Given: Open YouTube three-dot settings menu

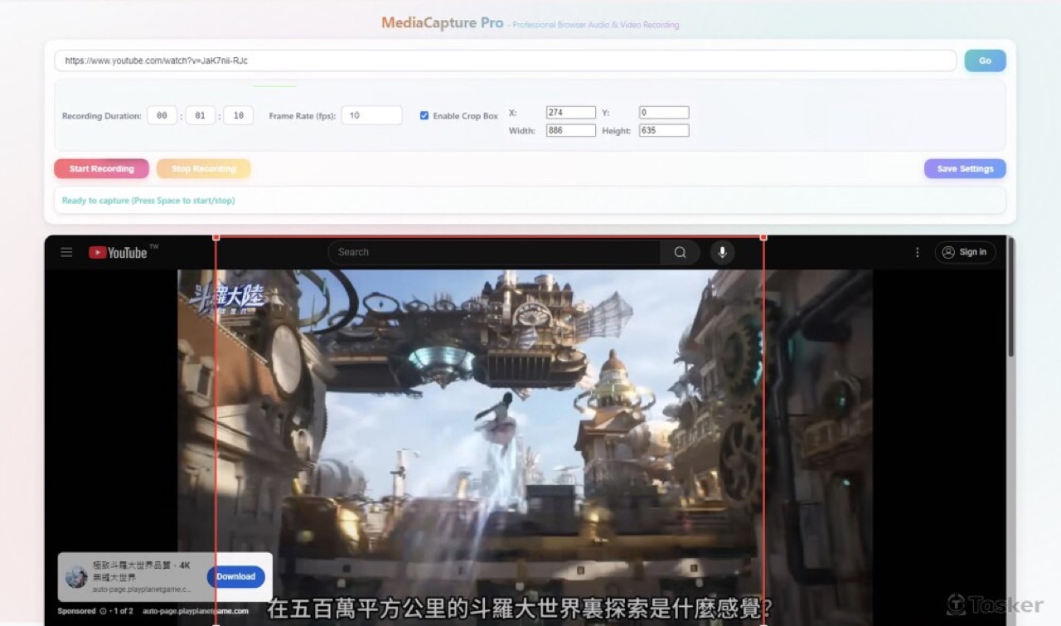Looking at the screenshot, I should tap(917, 252).
